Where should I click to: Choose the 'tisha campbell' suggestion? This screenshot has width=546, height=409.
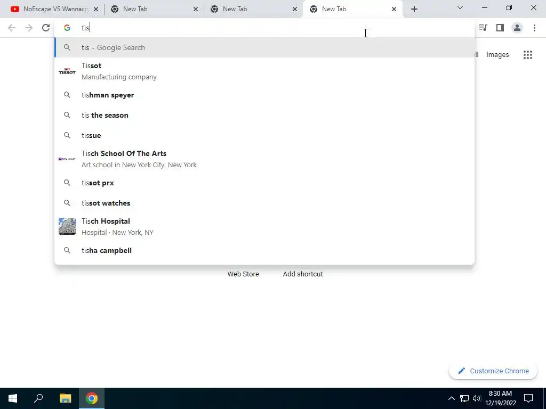click(264, 250)
